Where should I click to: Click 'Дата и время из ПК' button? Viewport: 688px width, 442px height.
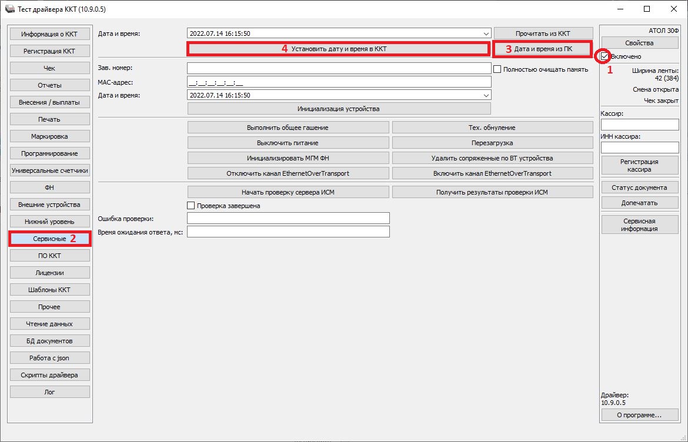(x=542, y=49)
